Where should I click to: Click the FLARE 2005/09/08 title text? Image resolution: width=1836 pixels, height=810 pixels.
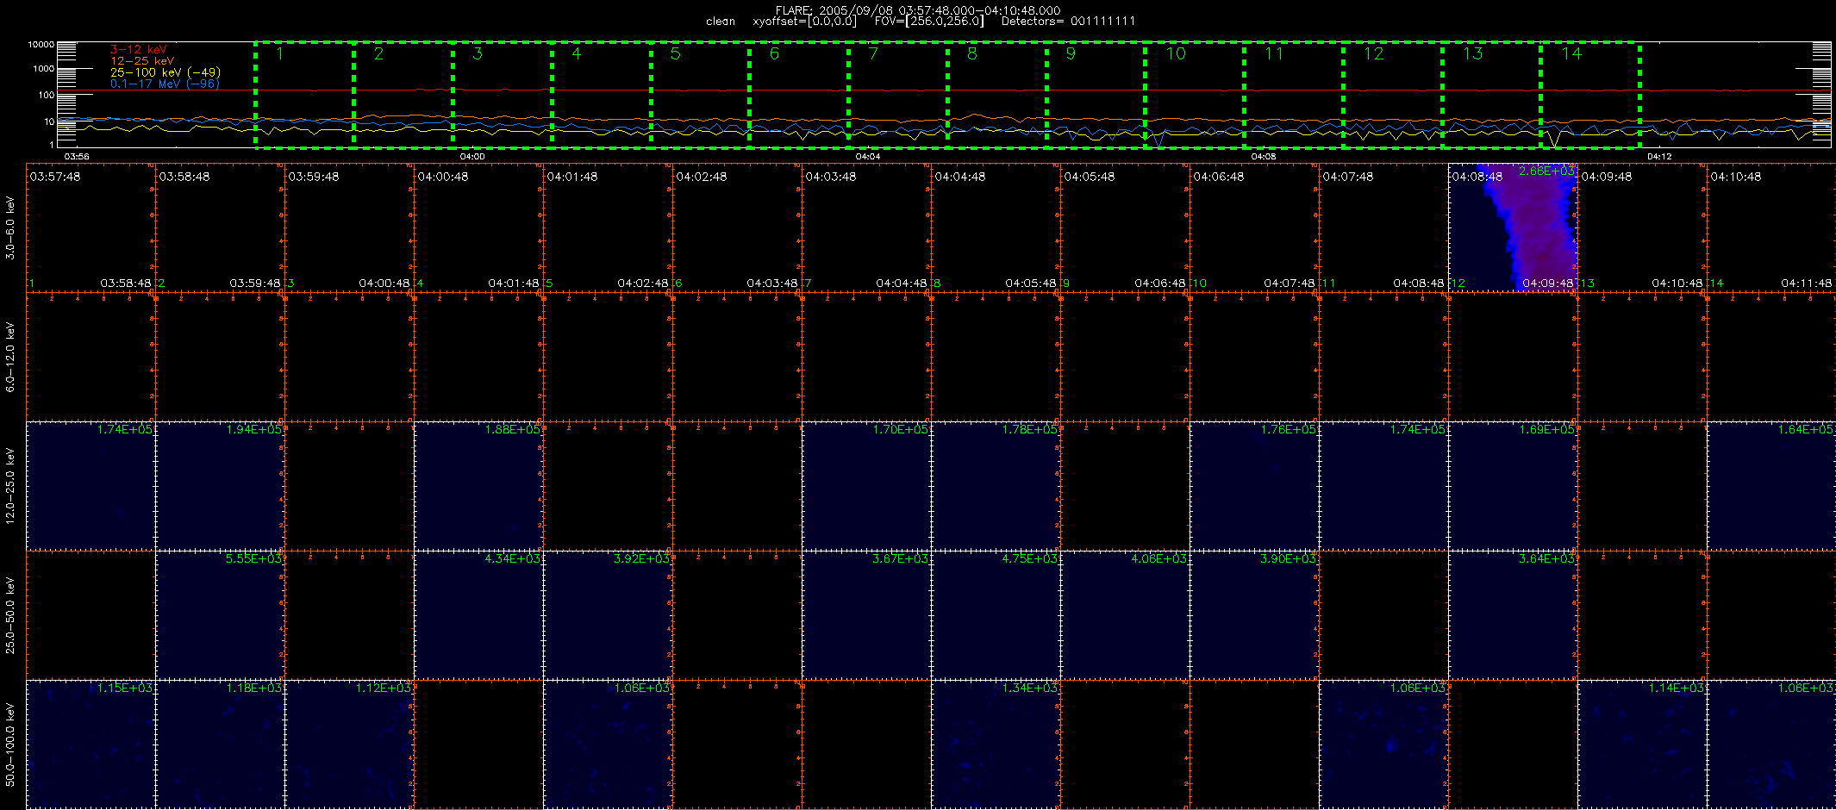coord(918,10)
